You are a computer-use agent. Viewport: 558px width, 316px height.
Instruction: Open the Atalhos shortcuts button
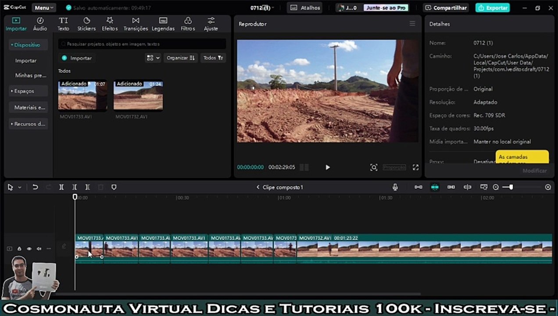[x=305, y=8]
